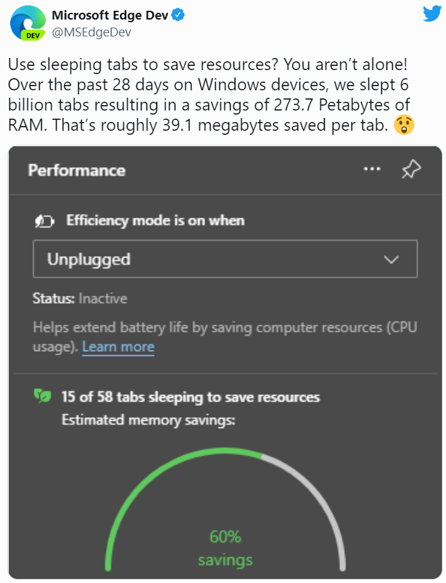Expand the dropdown chevron arrow
The image size is (446, 583).
(391, 259)
